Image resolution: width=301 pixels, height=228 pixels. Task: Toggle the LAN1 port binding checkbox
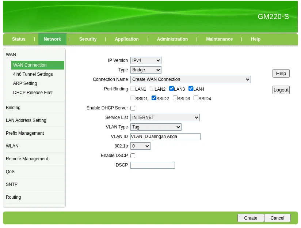[x=133, y=89]
